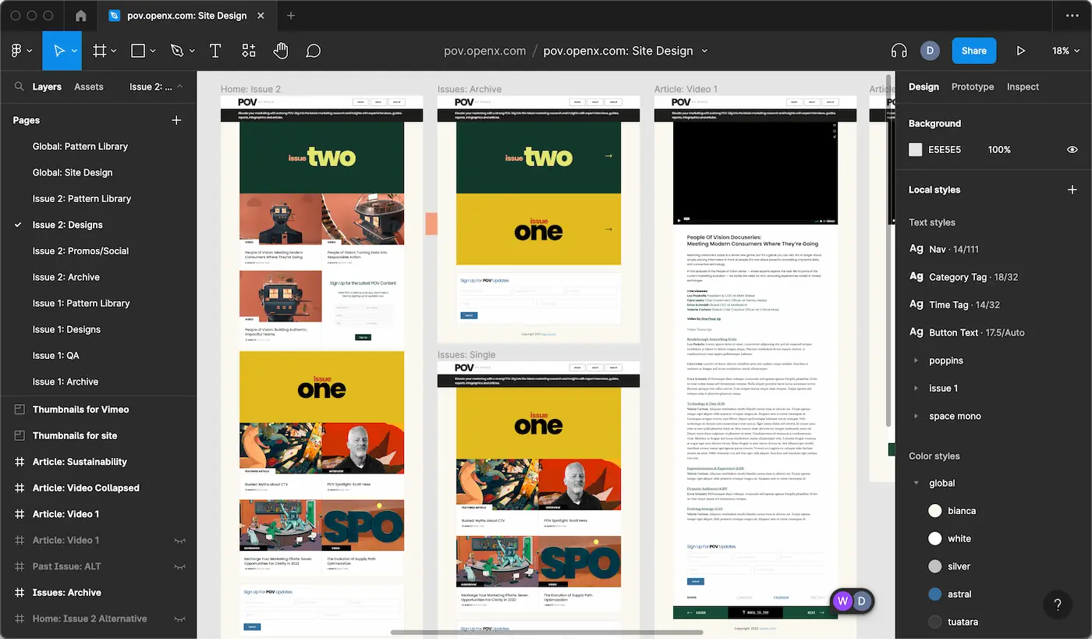Show the hidden Past Issue: ALT layer
Viewport: 1092px width, 639px height.
179,567
